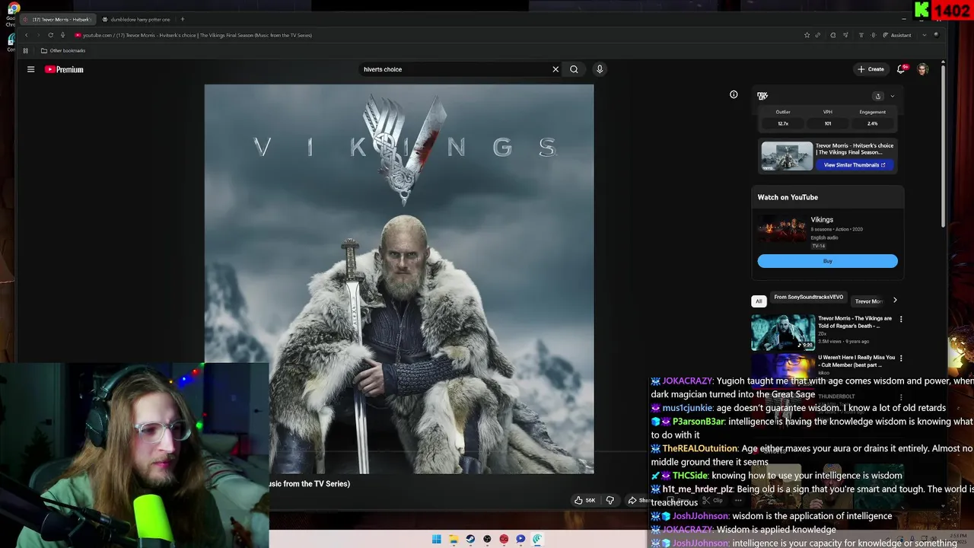Select the 'From SonySoundtracksVEVO' chip
This screenshot has width=974, height=548.
(808, 298)
